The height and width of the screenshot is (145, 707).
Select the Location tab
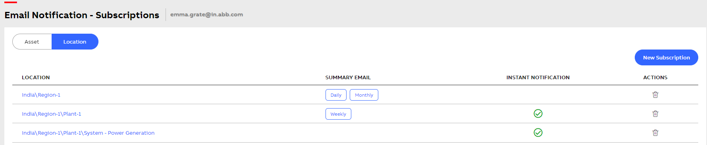(x=75, y=42)
